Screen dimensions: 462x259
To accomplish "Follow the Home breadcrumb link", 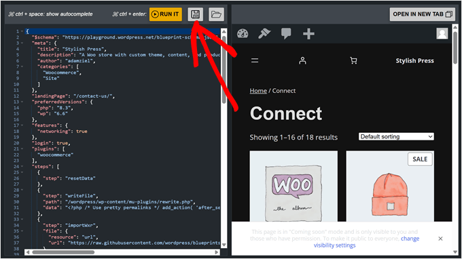I will (x=258, y=91).
